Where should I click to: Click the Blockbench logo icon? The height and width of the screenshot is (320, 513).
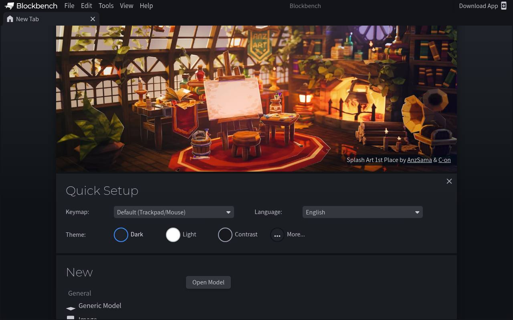tap(9, 6)
